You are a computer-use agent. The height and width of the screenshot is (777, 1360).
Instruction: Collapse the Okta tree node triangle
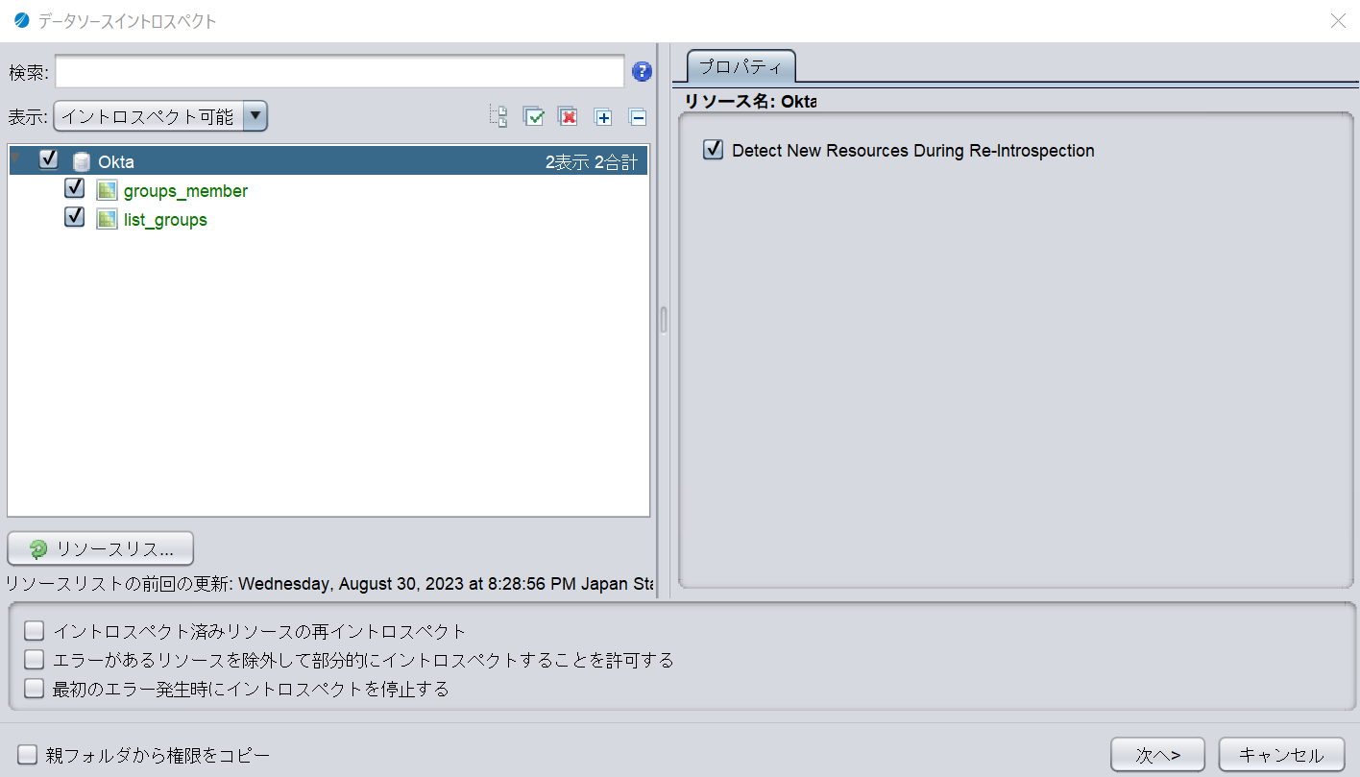[x=17, y=158]
